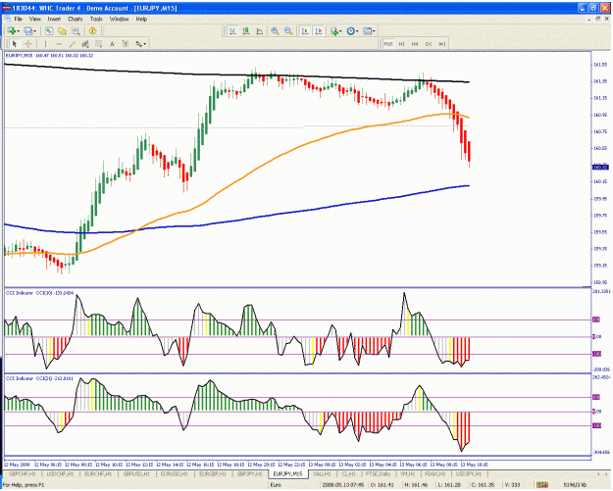Zoom in on the chart

tap(275, 30)
